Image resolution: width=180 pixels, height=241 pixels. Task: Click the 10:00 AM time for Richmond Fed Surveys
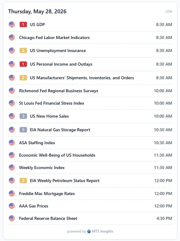[163, 91]
